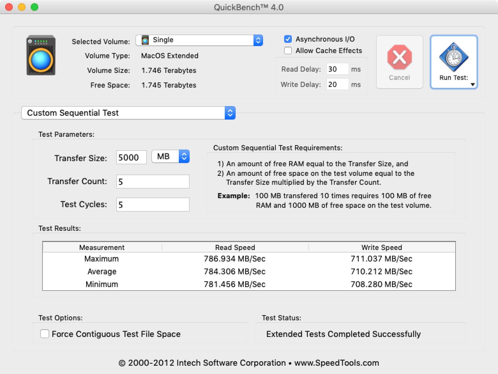Select the Average row label

coord(102,271)
